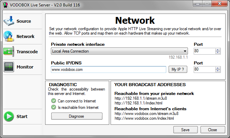
Task: Click the Private network interface label
Action: (x=78, y=44)
